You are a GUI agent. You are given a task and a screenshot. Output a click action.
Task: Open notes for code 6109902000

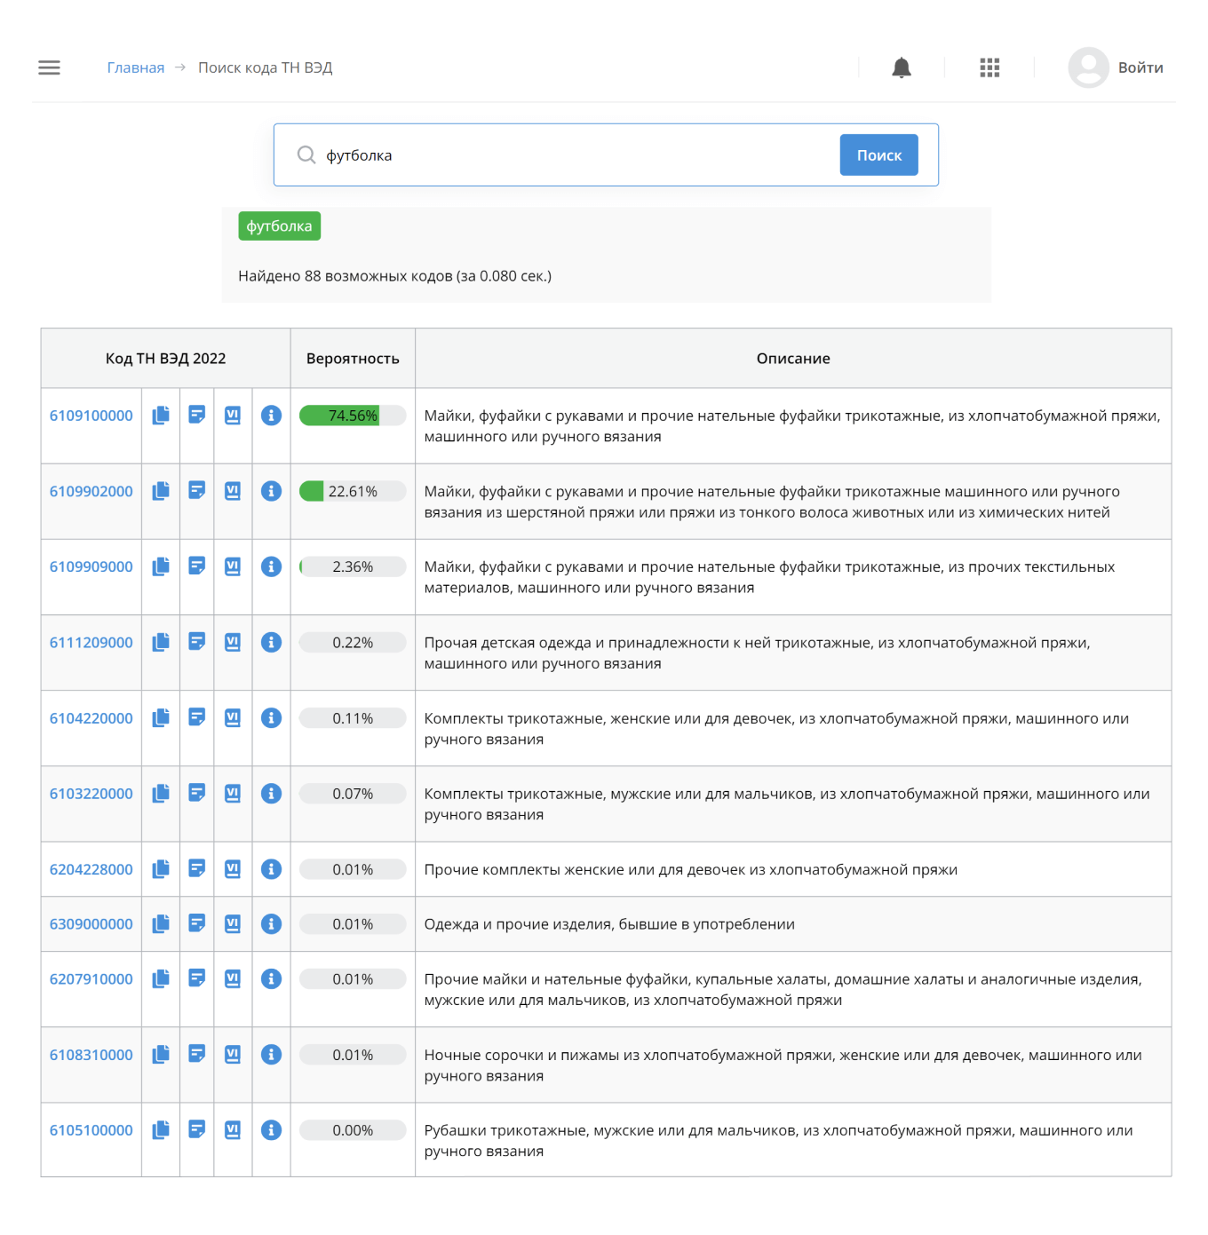click(x=197, y=490)
